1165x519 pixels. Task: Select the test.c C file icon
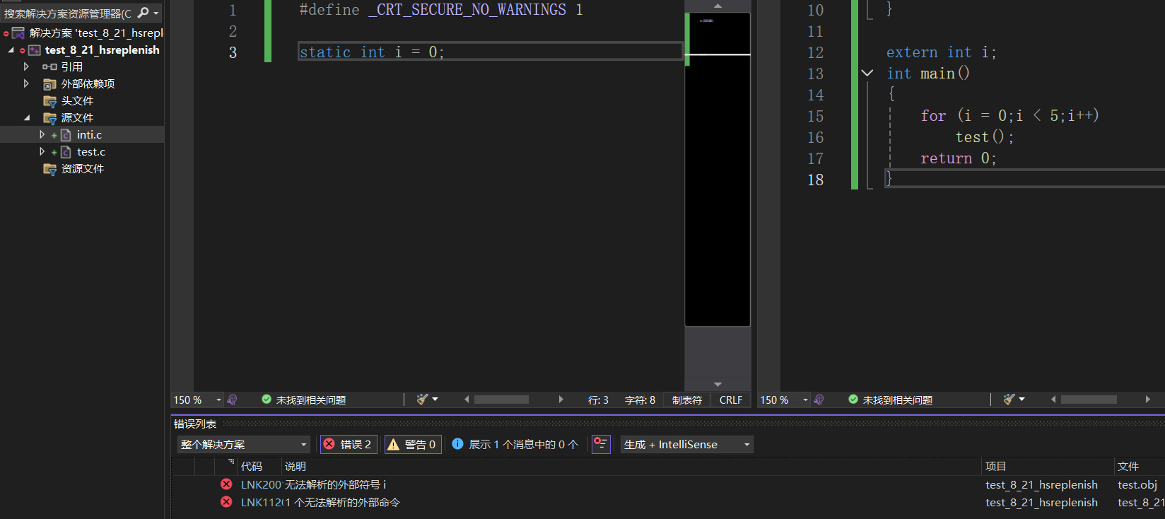[x=66, y=152]
